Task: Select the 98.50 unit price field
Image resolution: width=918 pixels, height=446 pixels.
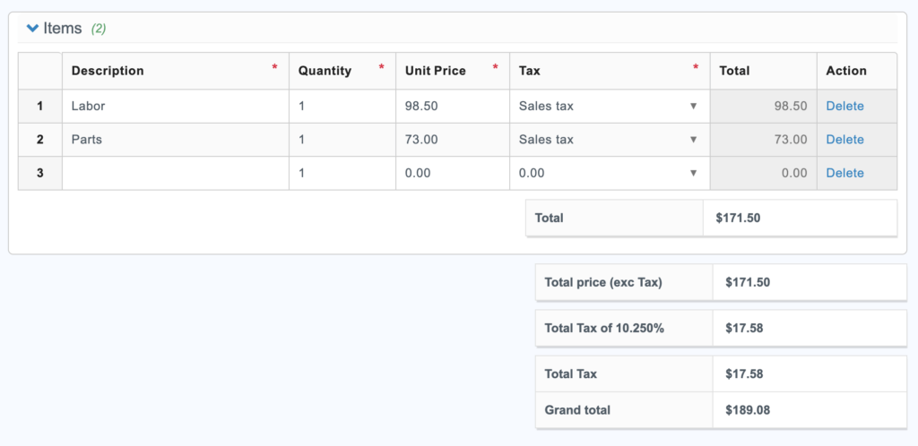Action: [x=452, y=106]
